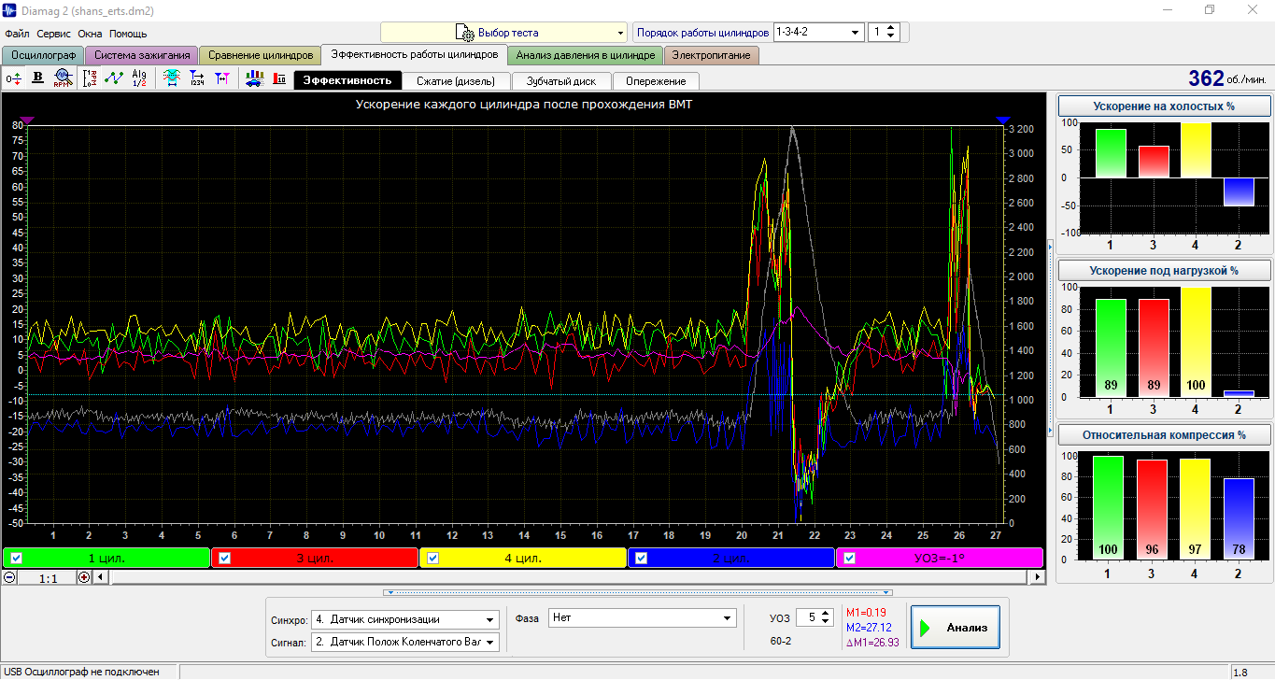Select the Опережение sub-tab
This screenshot has height=680, width=1275.
point(655,81)
